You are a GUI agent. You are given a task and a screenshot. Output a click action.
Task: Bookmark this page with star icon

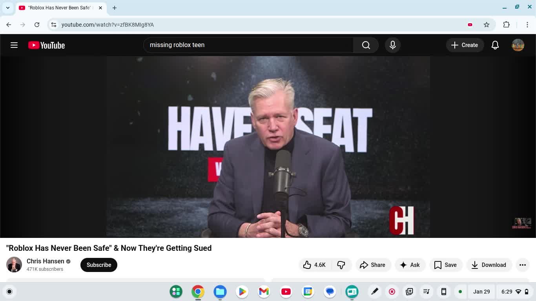(x=487, y=25)
